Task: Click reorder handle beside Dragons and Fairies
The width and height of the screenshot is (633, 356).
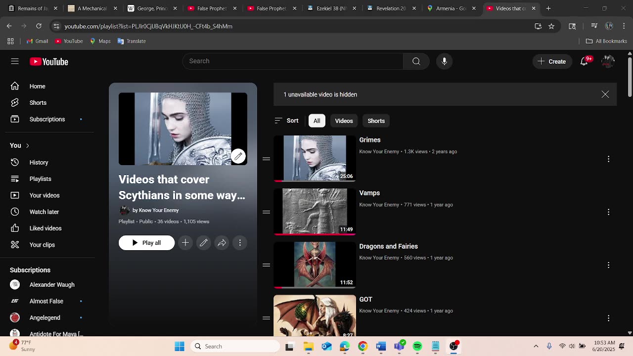Action: (x=266, y=265)
